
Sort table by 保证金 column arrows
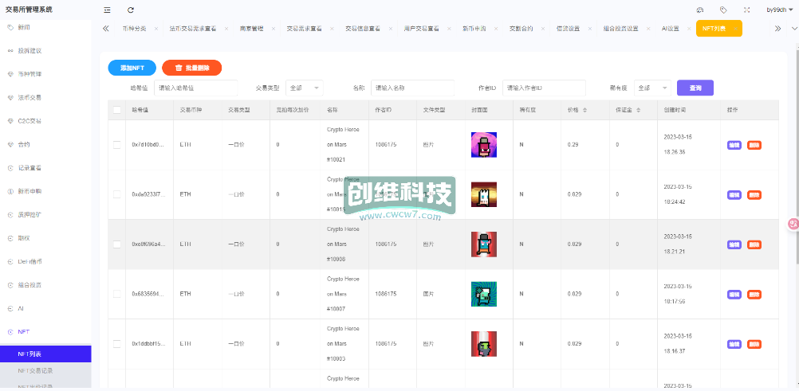click(638, 110)
